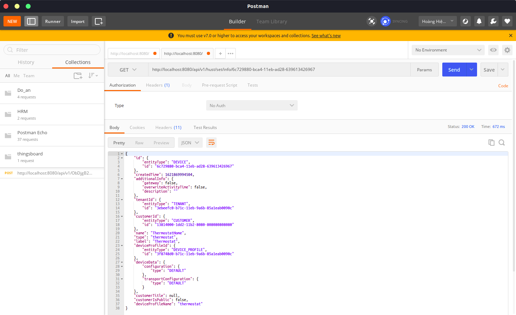Search the response with magnifier icon
The width and height of the screenshot is (516, 315).
click(501, 143)
